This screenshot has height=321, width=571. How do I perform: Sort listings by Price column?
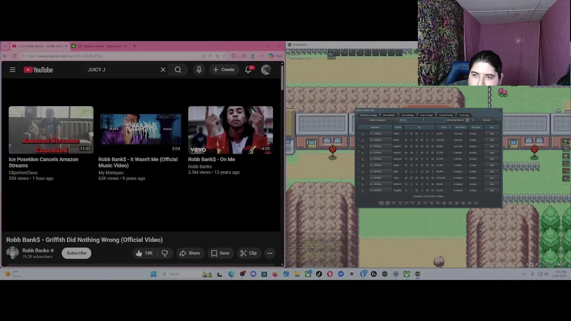tap(444, 128)
